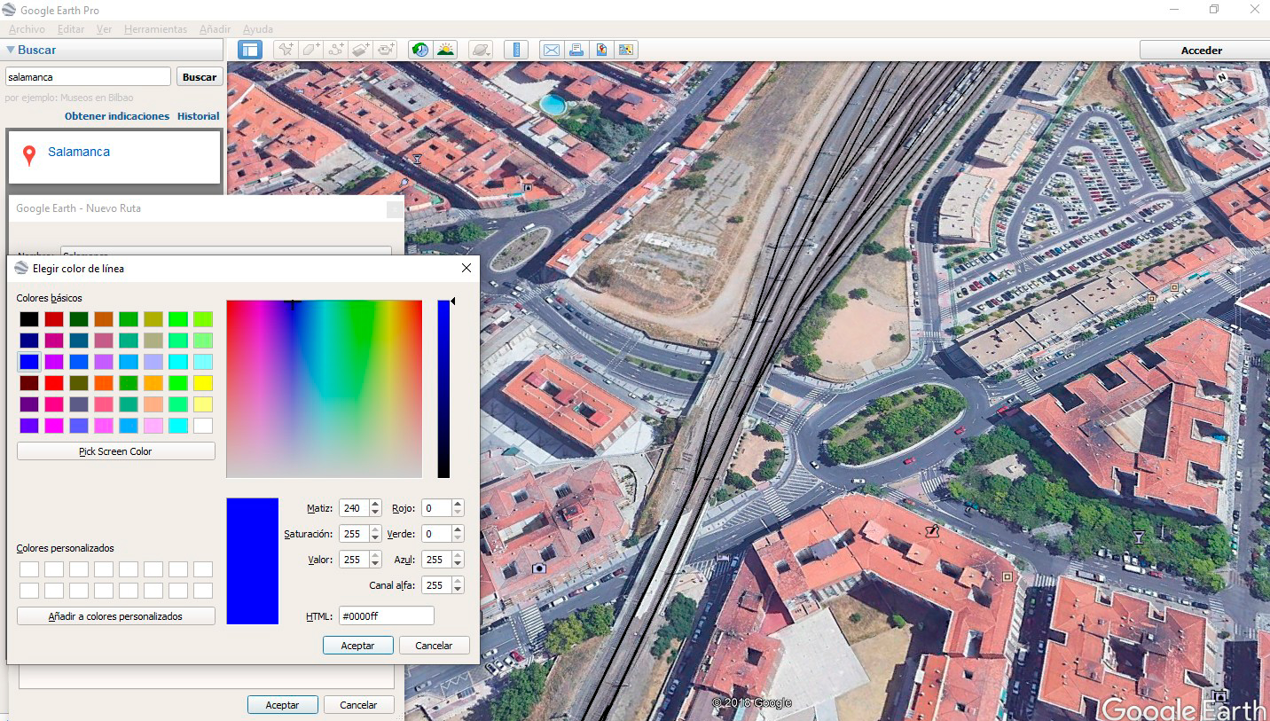1270x721 pixels.
Task: Click the large blue color preview
Action: click(x=253, y=560)
